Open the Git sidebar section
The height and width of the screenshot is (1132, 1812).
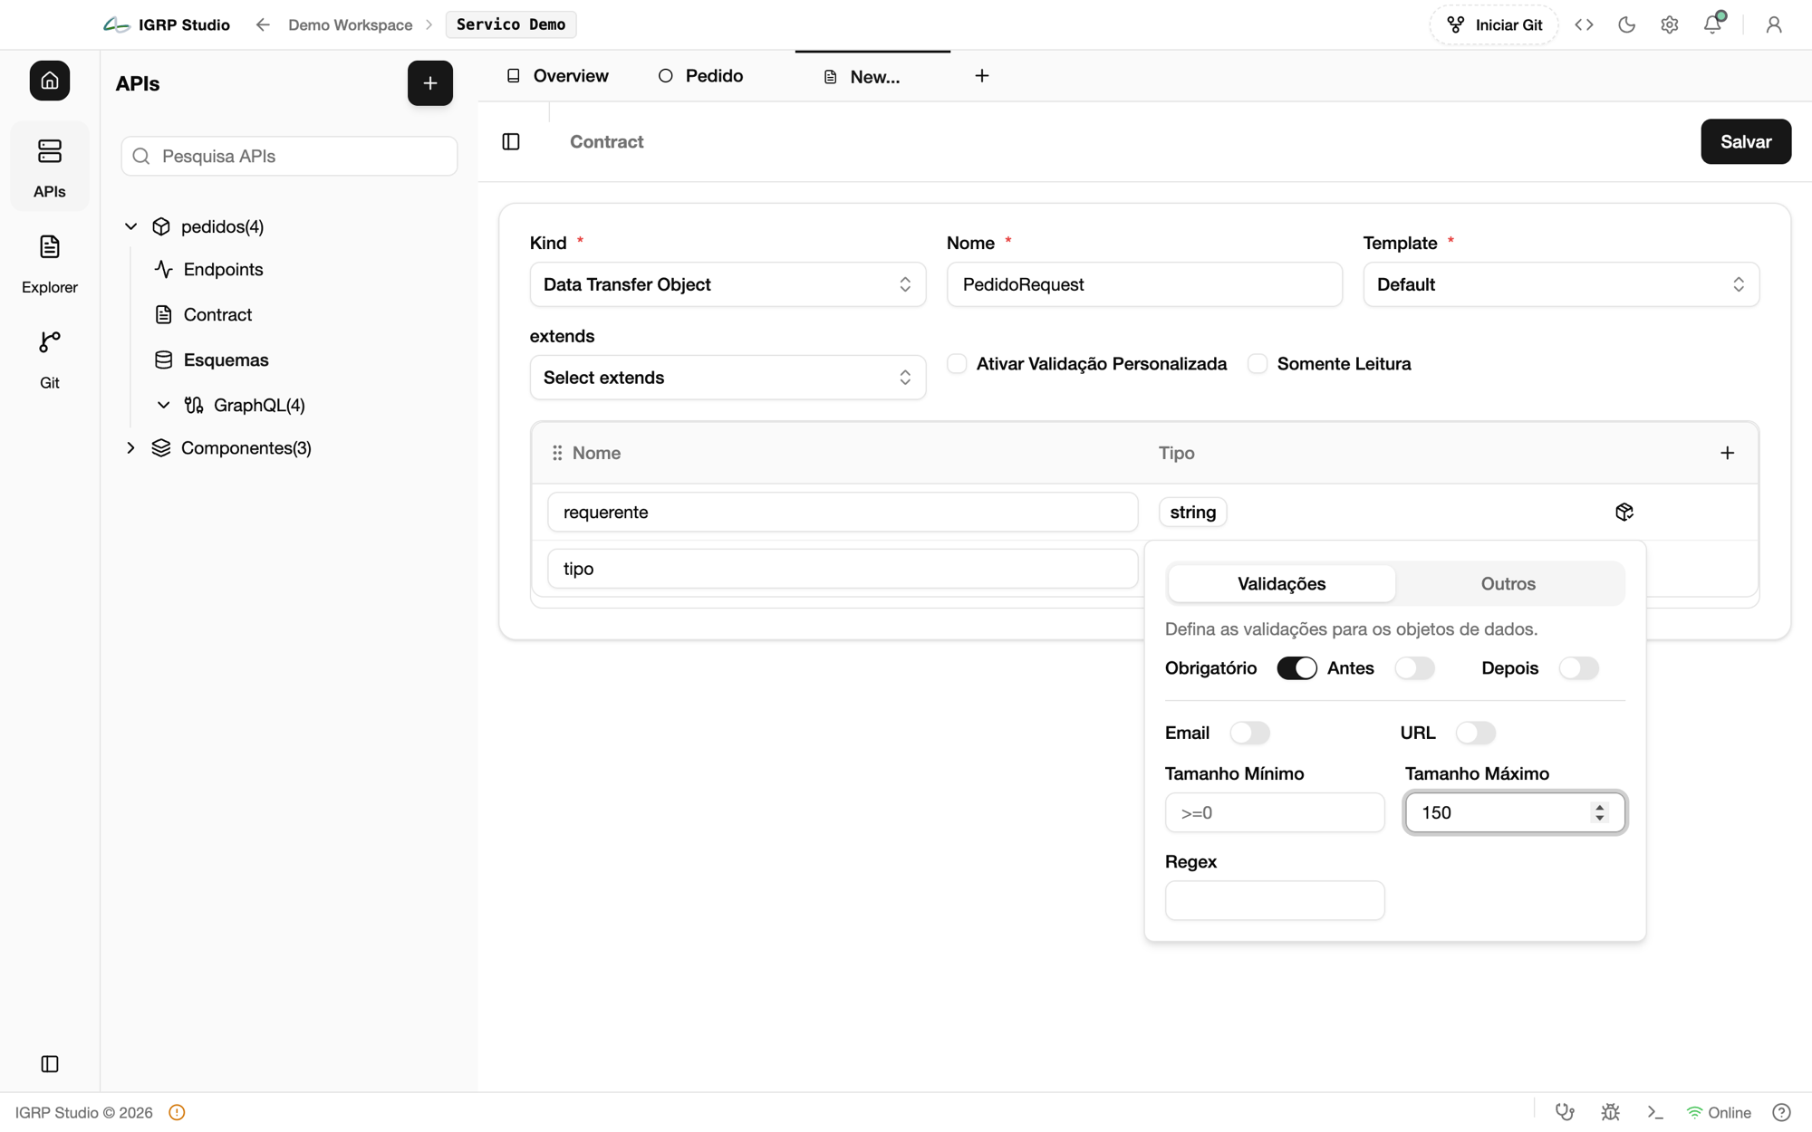point(50,360)
